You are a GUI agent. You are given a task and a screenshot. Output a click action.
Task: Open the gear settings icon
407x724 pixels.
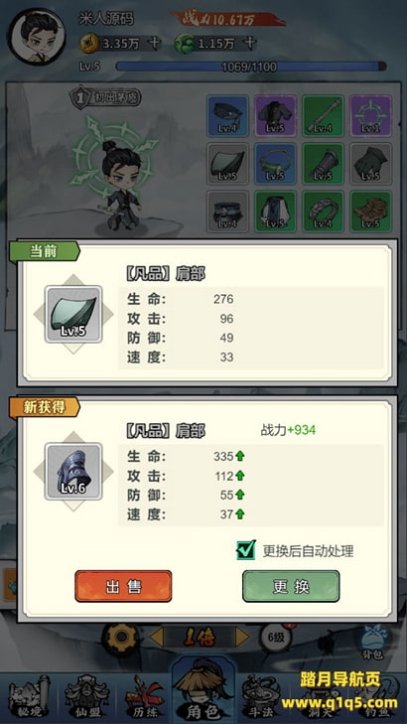pyautogui.click(x=121, y=638)
